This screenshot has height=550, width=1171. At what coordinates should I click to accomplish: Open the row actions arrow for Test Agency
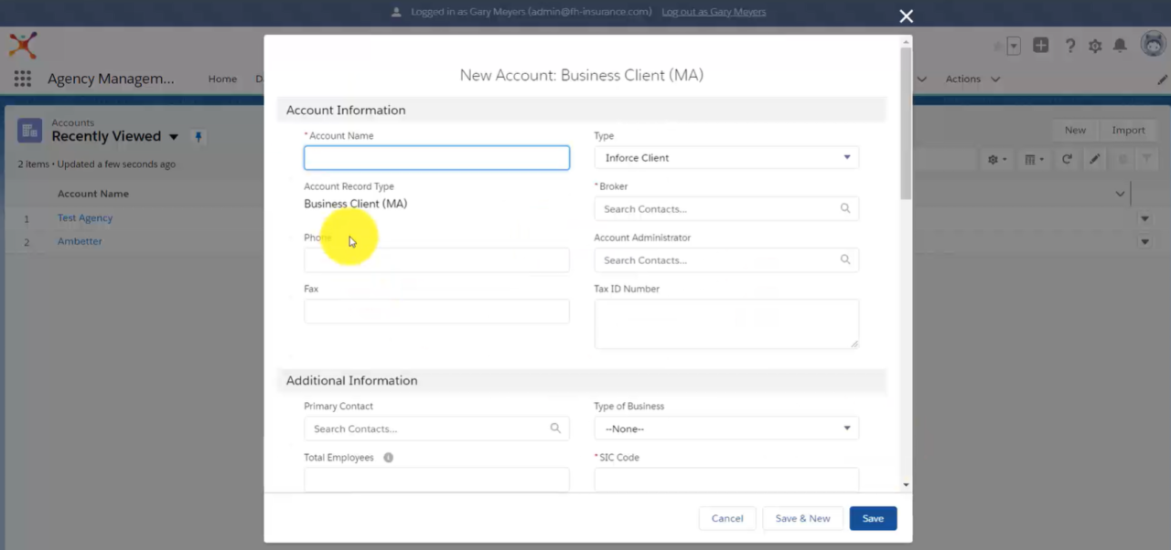click(1144, 218)
